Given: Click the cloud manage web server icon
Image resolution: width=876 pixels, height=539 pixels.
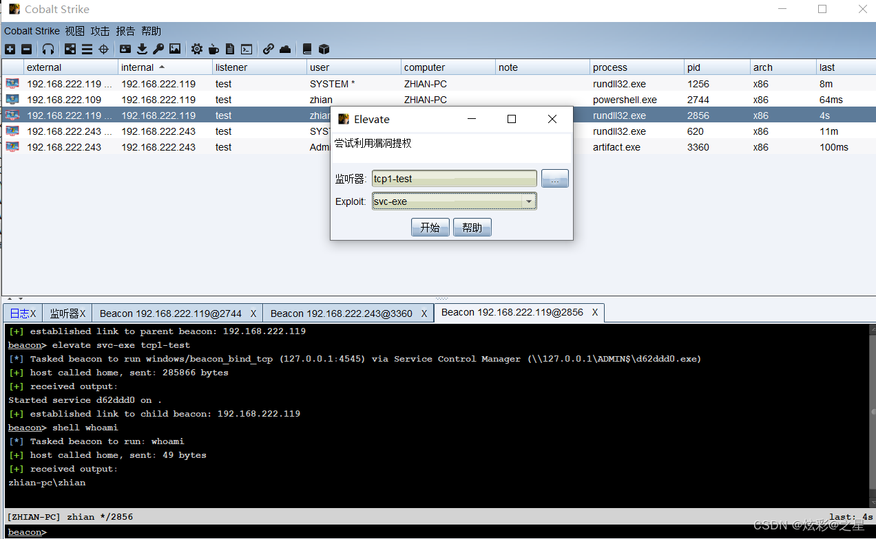Looking at the screenshot, I should pos(285,49).
